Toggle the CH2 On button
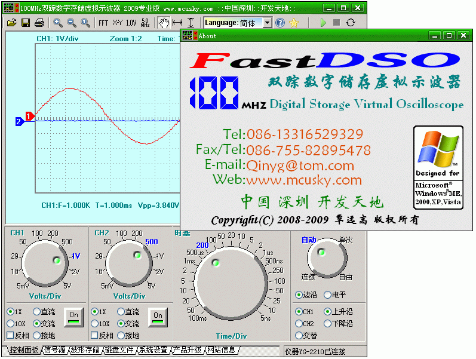 click(x=158, y=316)
